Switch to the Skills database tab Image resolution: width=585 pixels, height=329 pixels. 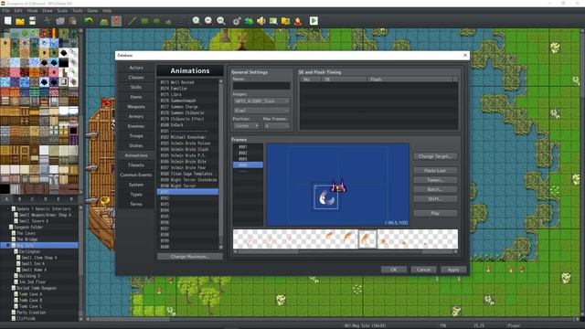pyautogui.click(x=136, y=87)
